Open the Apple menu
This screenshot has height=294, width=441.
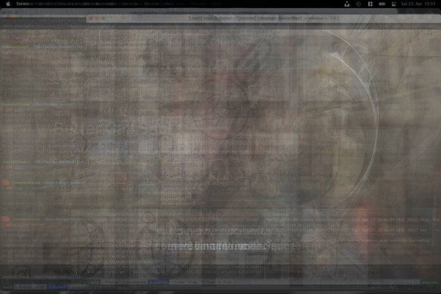pyautogui.click(x=8, y=4)
